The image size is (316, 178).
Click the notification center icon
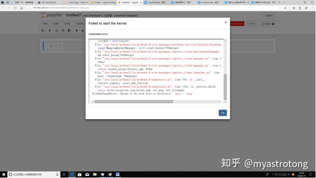coord(311,174)
